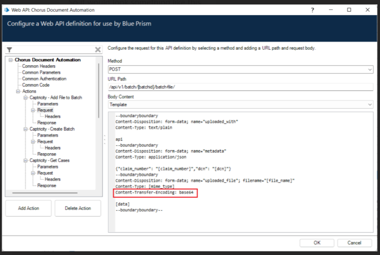Click the filter funnel icon

click(x=10, y=50)
